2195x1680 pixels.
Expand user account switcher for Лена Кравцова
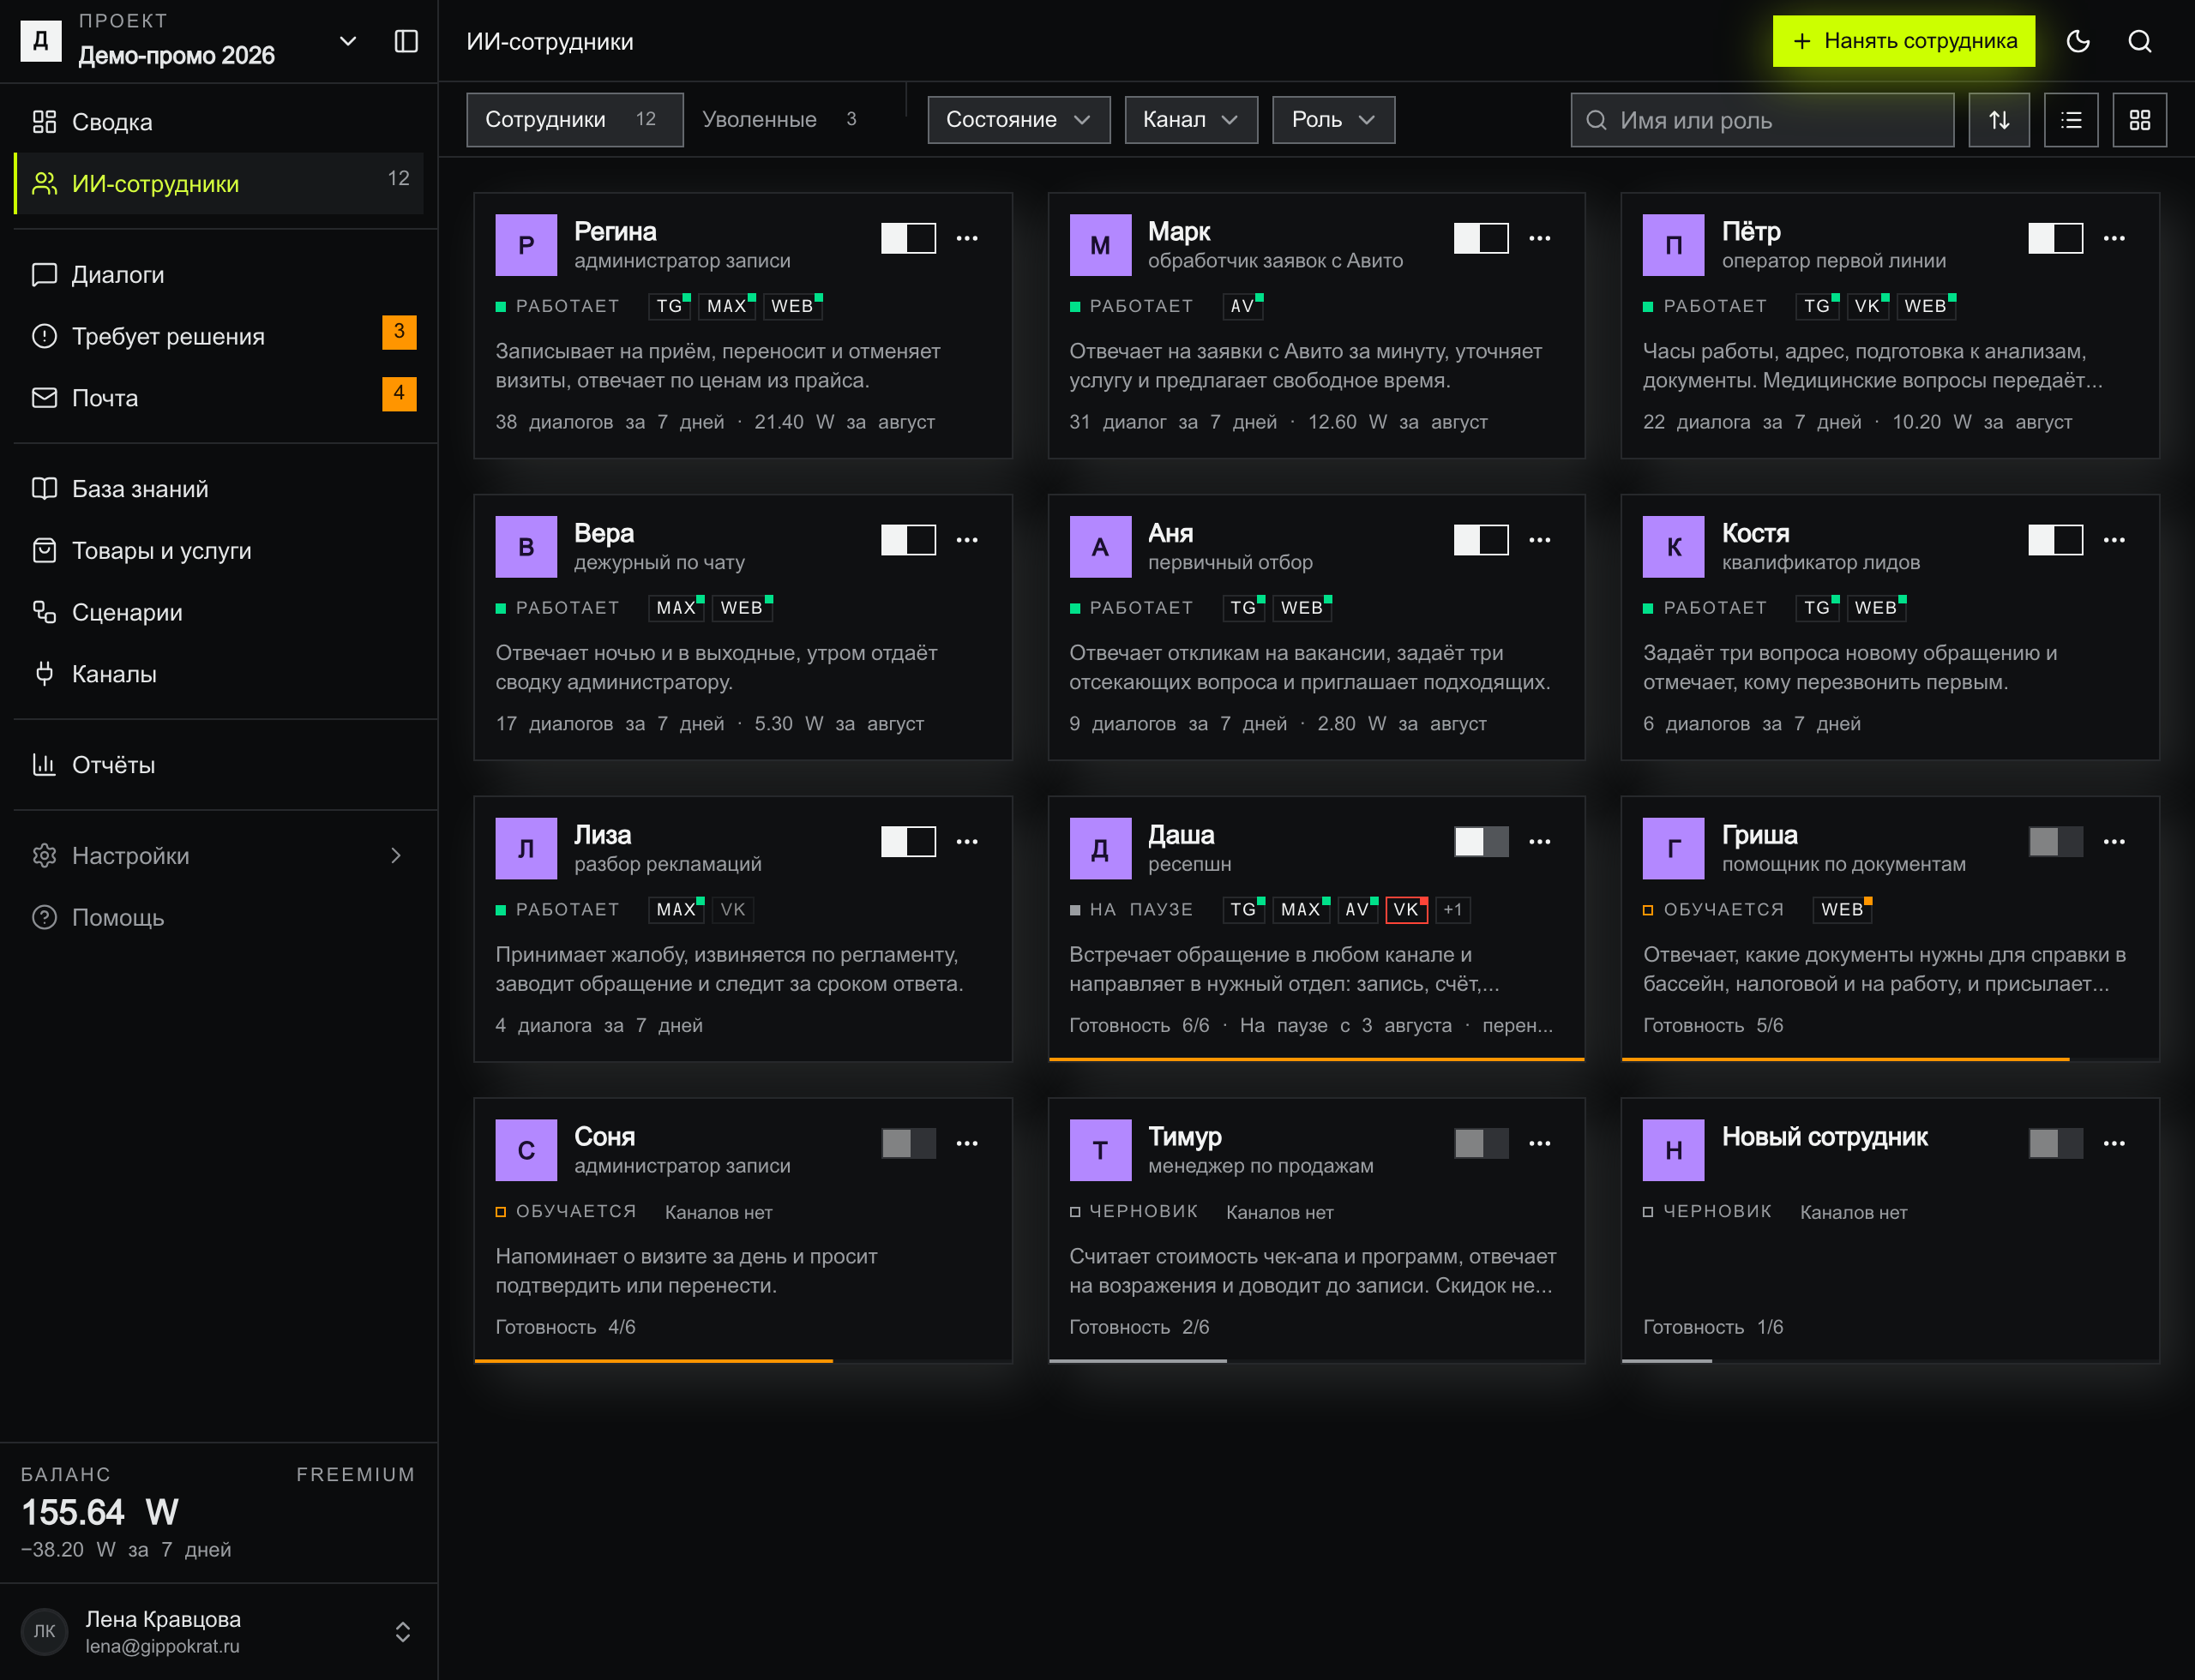coord(403,1632)
